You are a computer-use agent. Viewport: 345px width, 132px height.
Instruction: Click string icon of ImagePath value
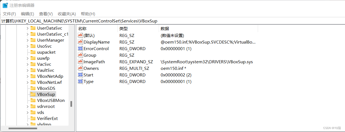point(80,62)
